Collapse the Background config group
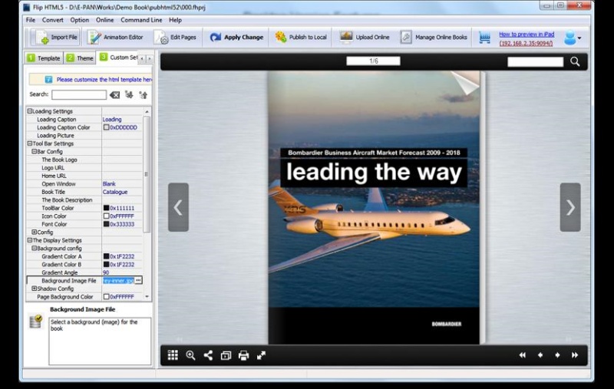This screenshot has width=614, height=389. tap(34, 248)
